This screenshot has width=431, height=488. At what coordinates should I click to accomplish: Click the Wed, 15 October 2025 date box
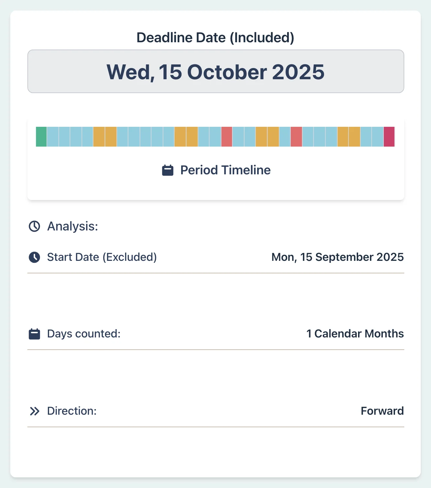pyautogui.click(x=215, y=72)
